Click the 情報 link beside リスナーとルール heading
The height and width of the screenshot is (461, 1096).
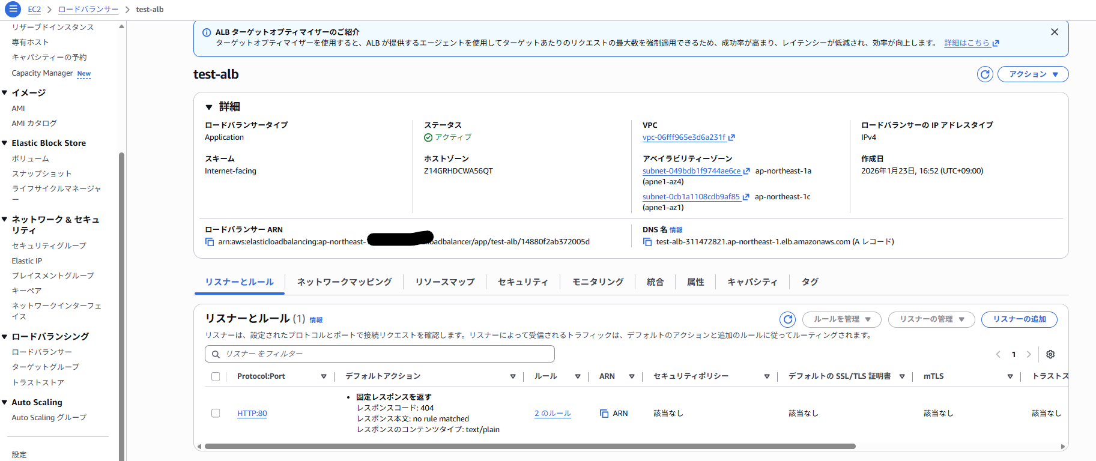[316, 321]
